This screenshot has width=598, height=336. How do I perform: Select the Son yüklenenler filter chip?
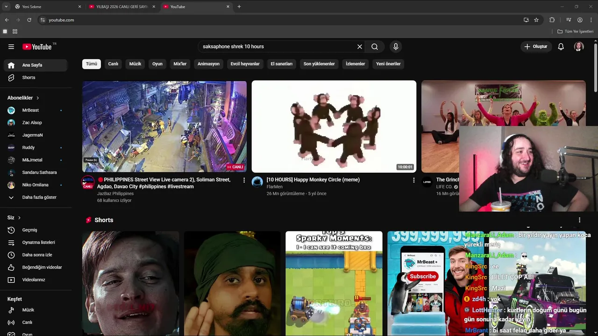[319, 64]
